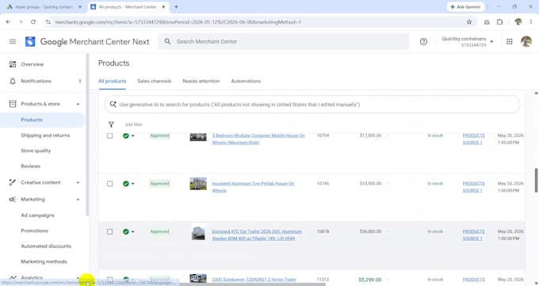Switch to the Sales channels tab

pos(155,81)
